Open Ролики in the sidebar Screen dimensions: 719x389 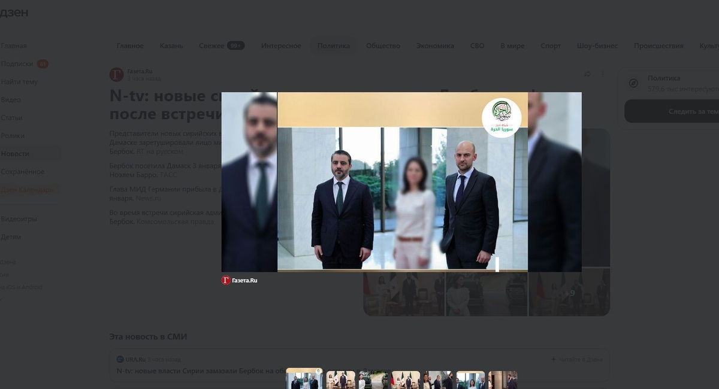(x=12, y=136)
